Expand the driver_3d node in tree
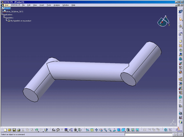Image resolution: width=184 pixels, height=137 pixels. [2, 11]
